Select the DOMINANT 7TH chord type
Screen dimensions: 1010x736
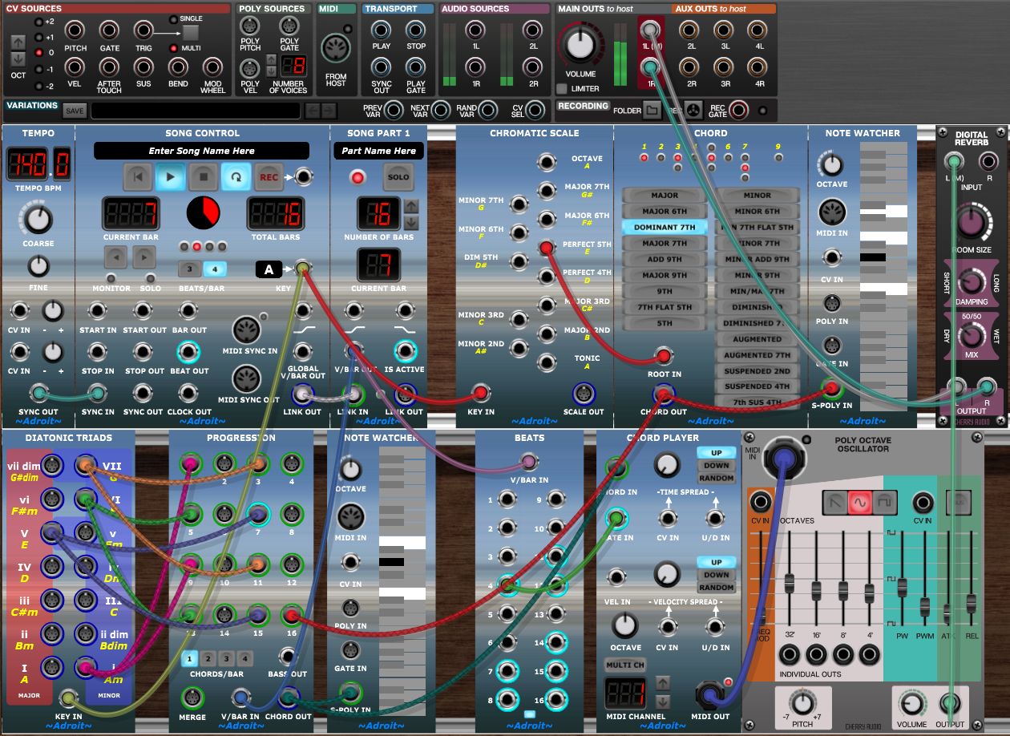tap(665, 227)
